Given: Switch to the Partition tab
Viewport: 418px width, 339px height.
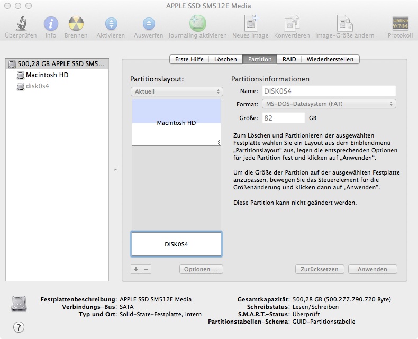Looking at the screenshot, I should coord(260,59).
